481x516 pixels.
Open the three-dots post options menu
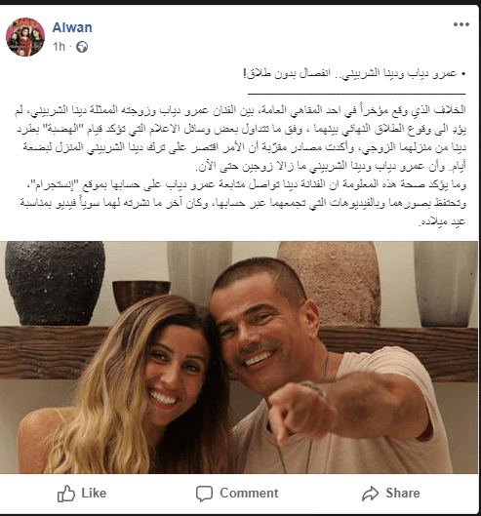pyautogui.click(x=461, y=24)
